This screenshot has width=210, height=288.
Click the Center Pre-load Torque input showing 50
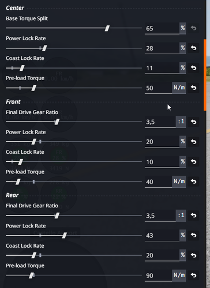(158, 88)
